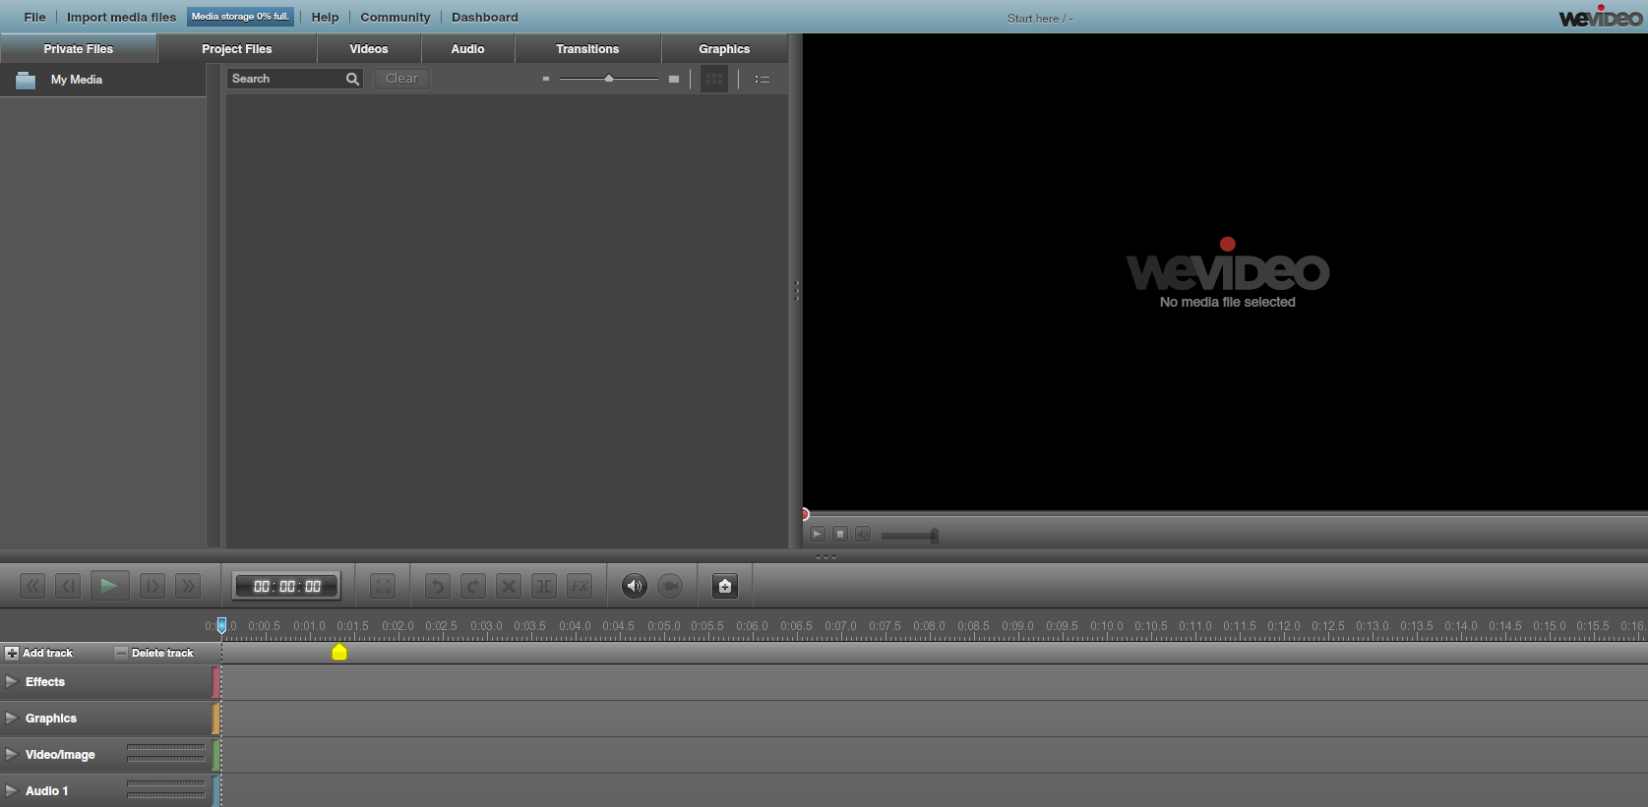Switch to the Audio tab
This screenshot has height=807, width=1648.
click(x=467, y=48)
